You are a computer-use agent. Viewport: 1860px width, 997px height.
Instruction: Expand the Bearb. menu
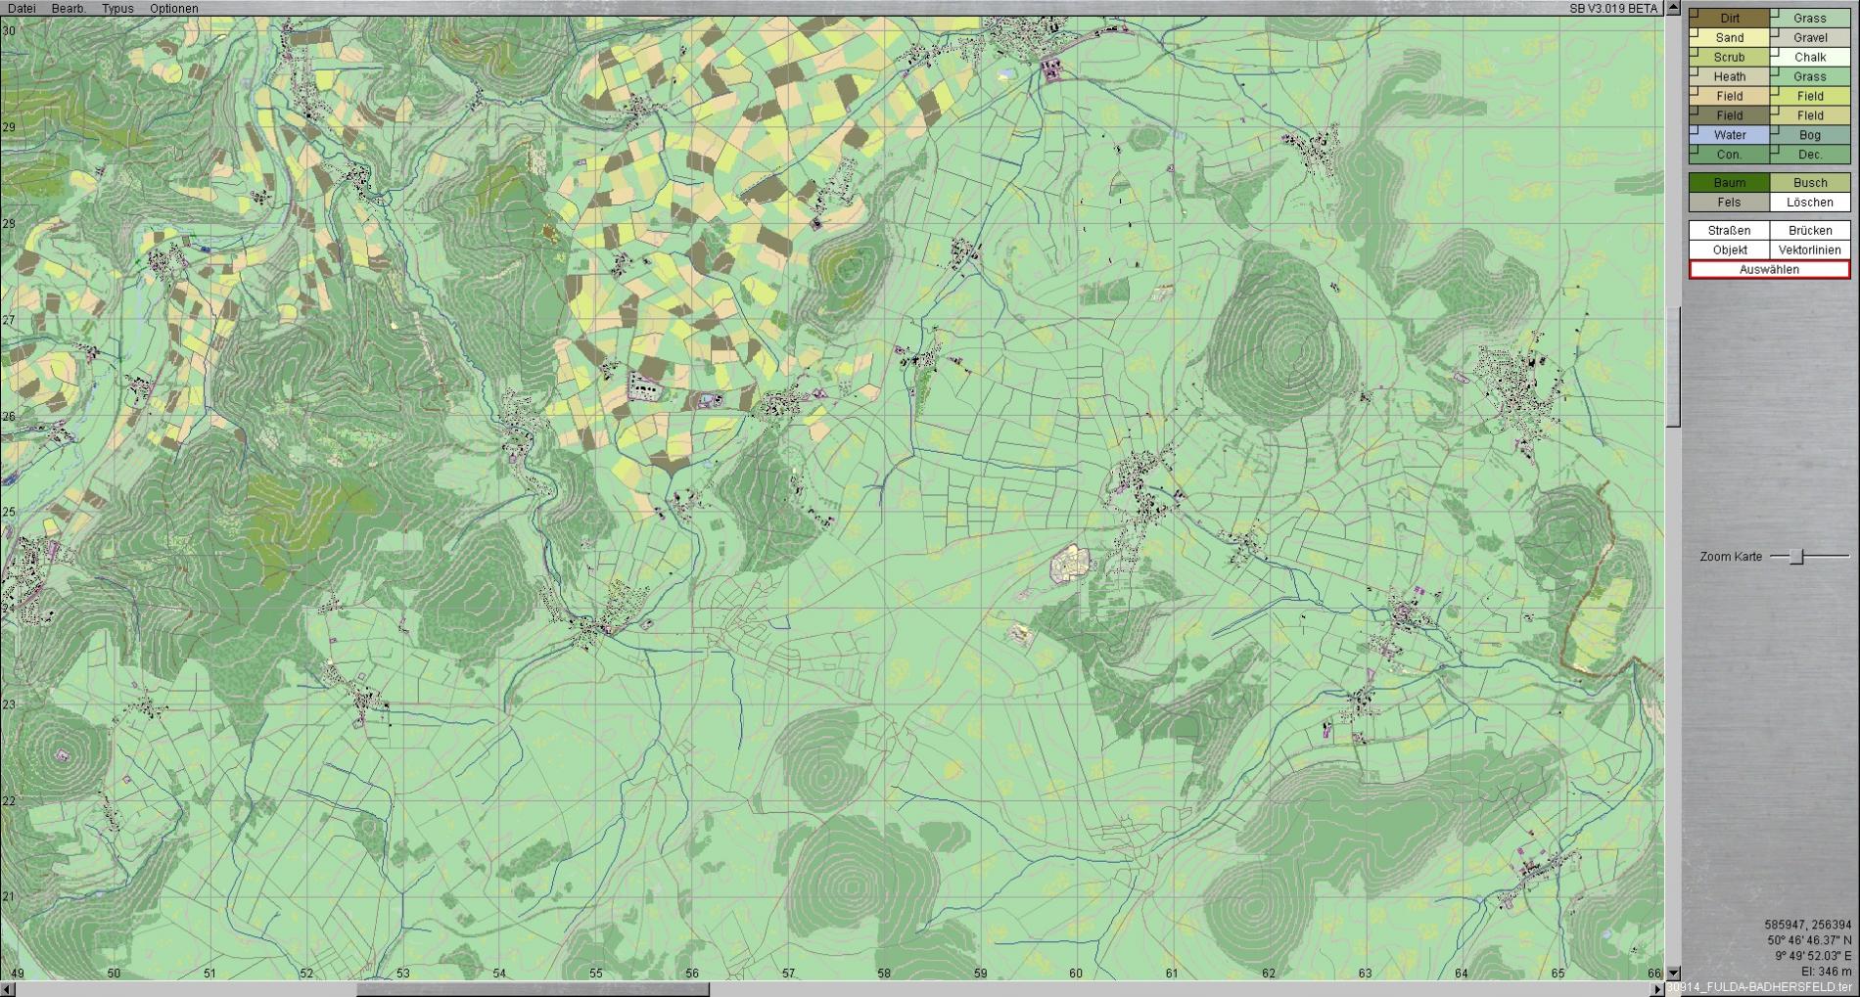(69, 9)
